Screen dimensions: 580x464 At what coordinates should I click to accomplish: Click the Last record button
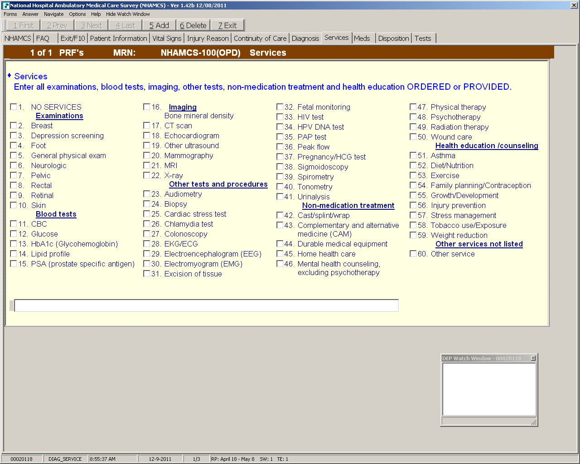[126, 25]
